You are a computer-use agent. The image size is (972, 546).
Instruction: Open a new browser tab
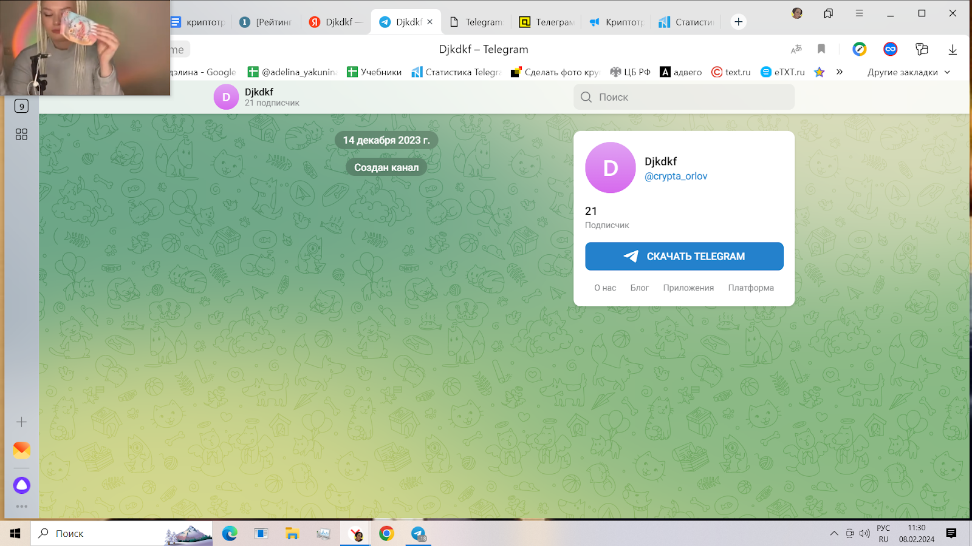[x=738, y=22]
